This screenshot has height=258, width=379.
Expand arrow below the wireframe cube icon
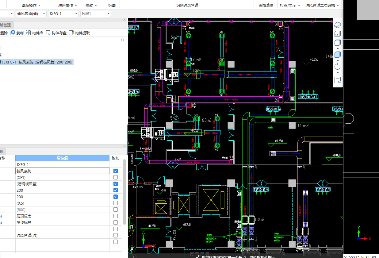pos(338,48)
